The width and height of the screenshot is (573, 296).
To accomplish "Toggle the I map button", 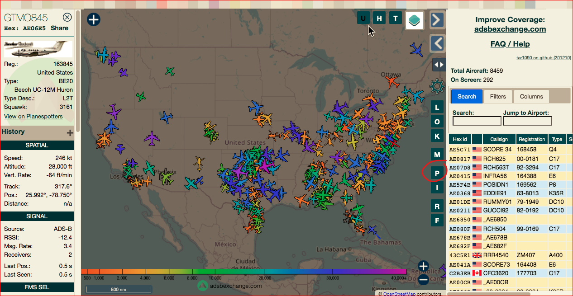I will tap(437, 188).
